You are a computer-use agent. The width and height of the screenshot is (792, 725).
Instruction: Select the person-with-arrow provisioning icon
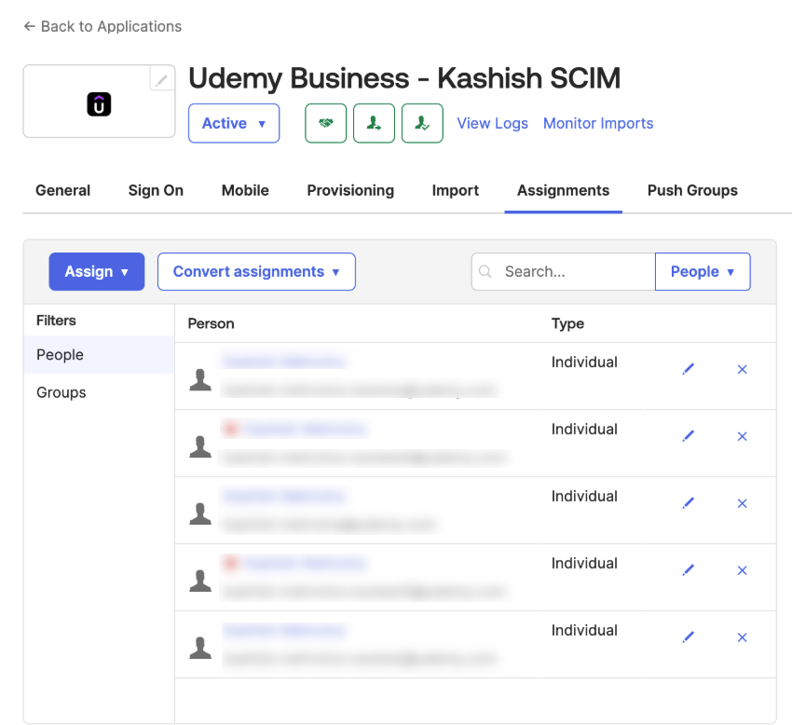(374, 123)
